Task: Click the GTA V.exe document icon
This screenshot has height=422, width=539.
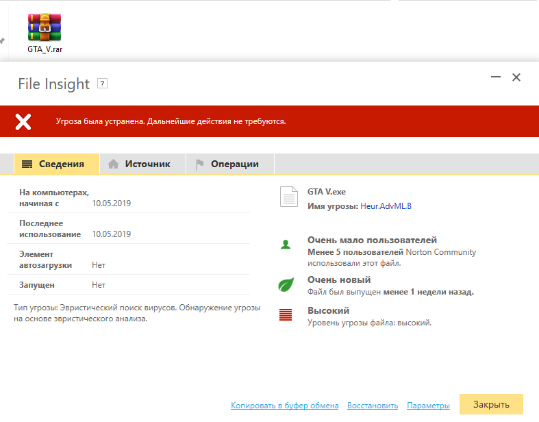Action: tap(289, 197)
